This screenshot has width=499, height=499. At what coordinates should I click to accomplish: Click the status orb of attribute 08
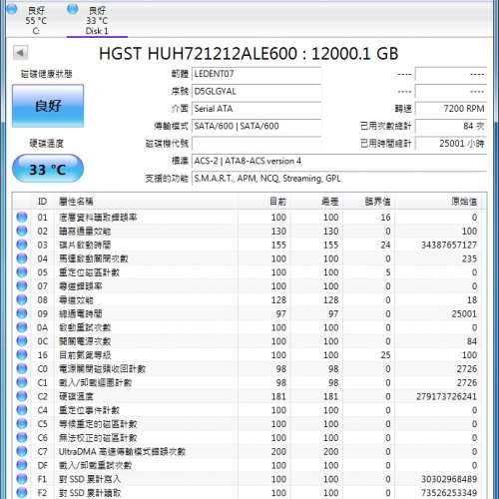coord(22,300)
